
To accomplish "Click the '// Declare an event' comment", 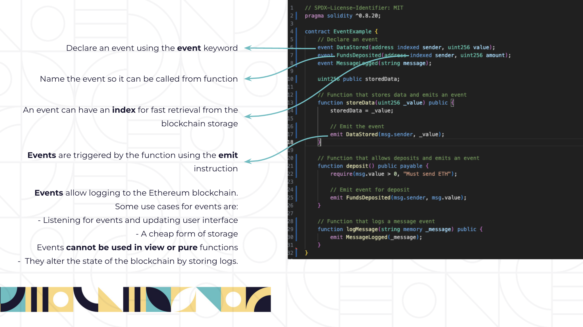I will [348, 39].
